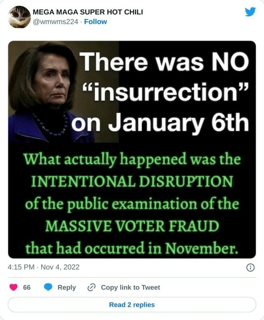264x320 pixels.
Task: Click the Twitter bird logo
Action: click(250, 12)
